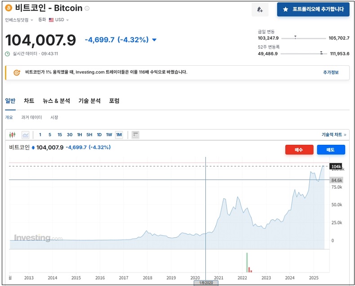Screen dimensions: 355x286
Task: Click the large price 104,007.9
Action: (x=40, y=40)
